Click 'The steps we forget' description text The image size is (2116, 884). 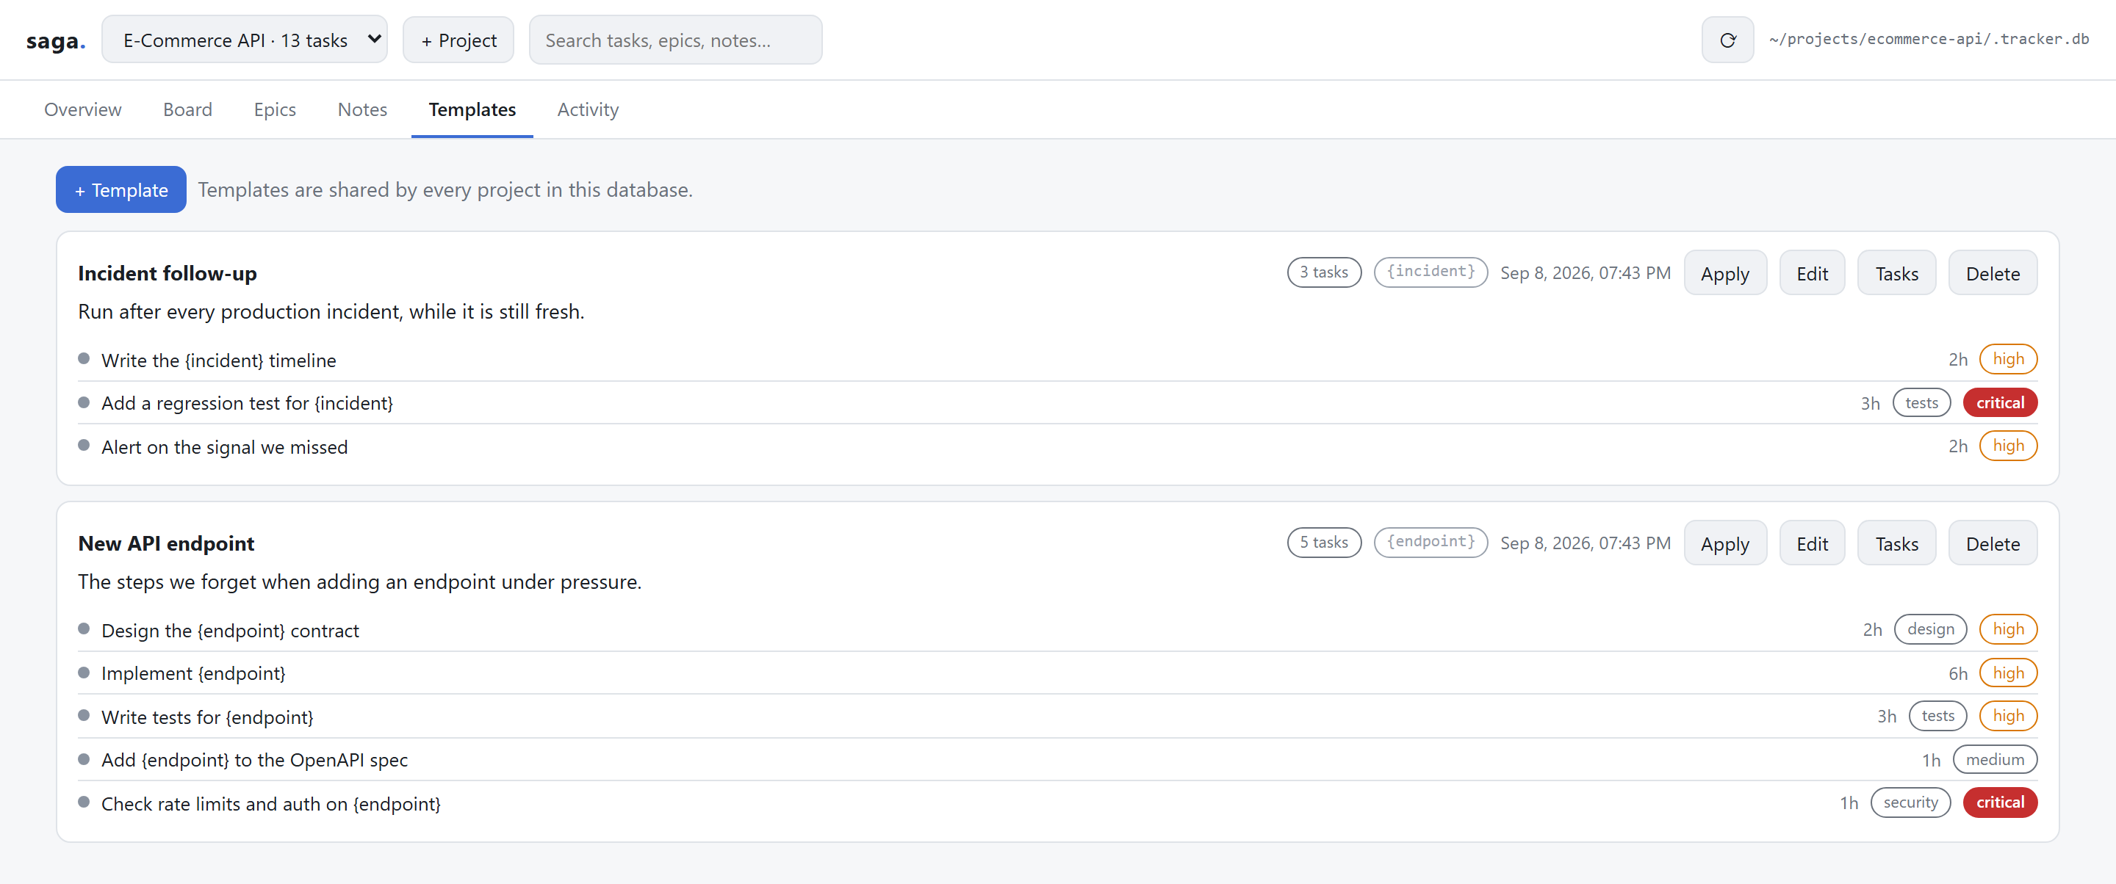coord(360,582)
